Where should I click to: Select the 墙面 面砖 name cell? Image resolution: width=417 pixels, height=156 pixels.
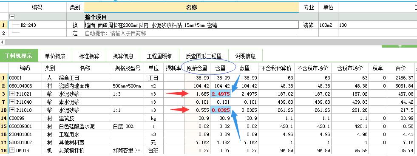click(x=191, y=25)
